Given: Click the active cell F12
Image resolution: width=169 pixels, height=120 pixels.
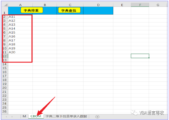Looking at the screenshot, I should [140, 56].
